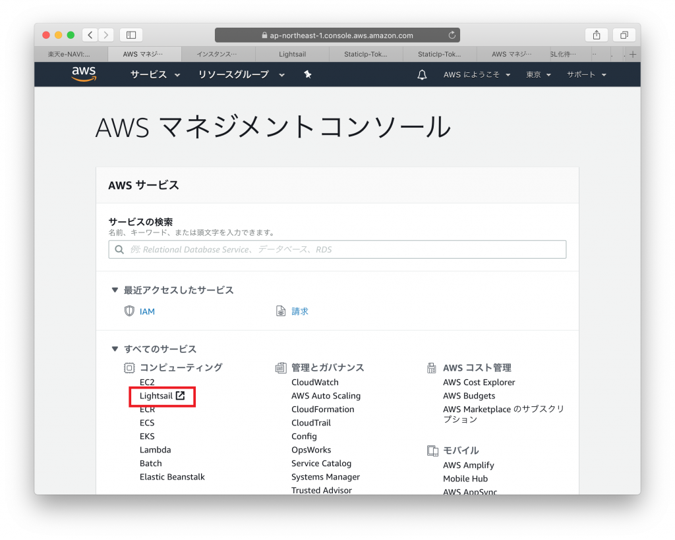Image resolution: width=675 pixels, height=540 pixels.
Task: Open the EKS service link
Action: [147, 436]
